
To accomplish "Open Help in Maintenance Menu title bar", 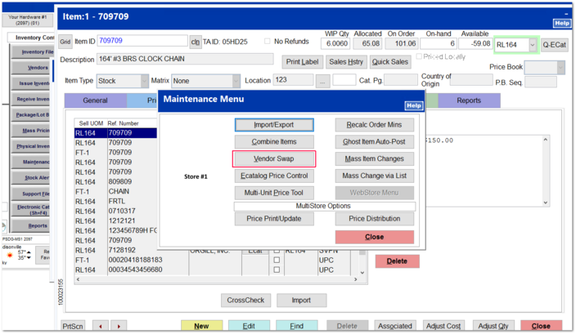I will coord(414,105).
